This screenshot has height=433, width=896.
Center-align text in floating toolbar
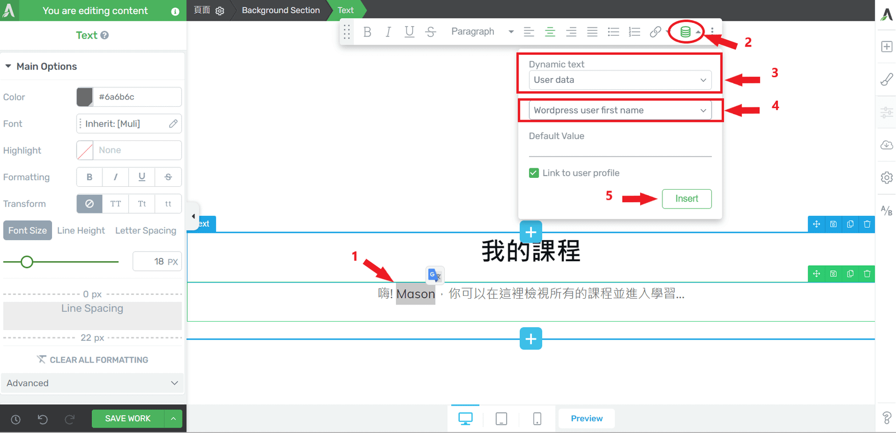[x=550, y=32]
